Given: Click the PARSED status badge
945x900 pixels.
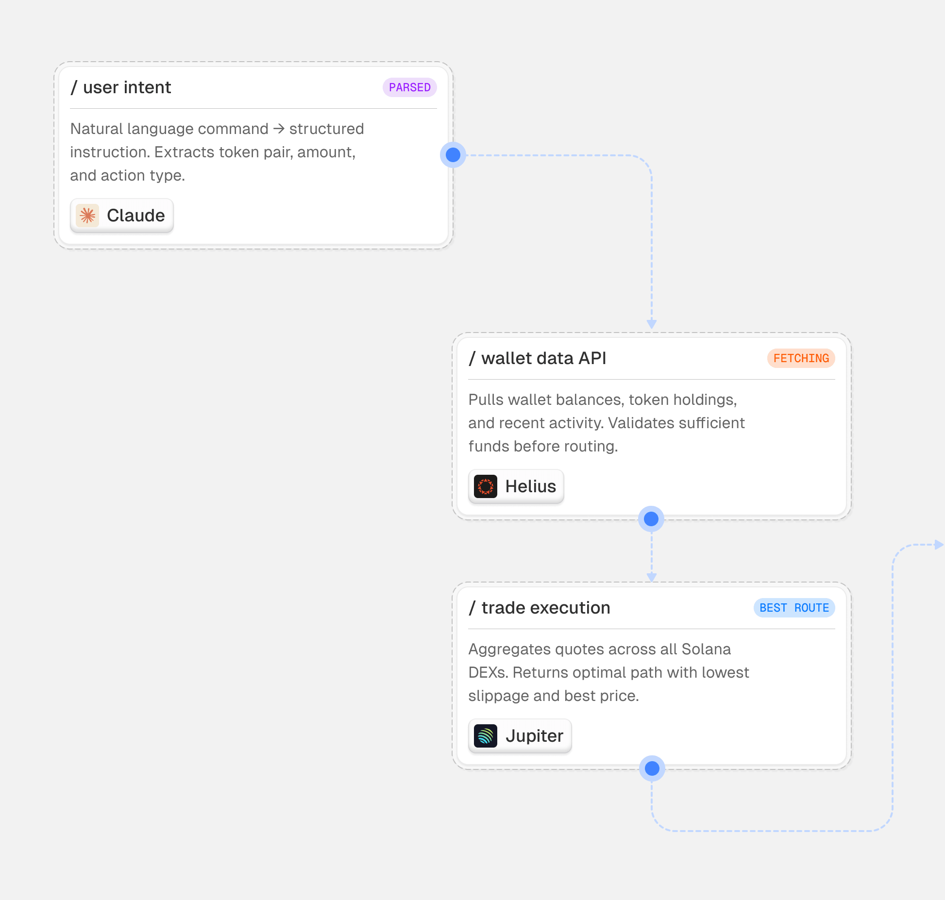Looking at the screenshot, I should (x=410, y=87).
